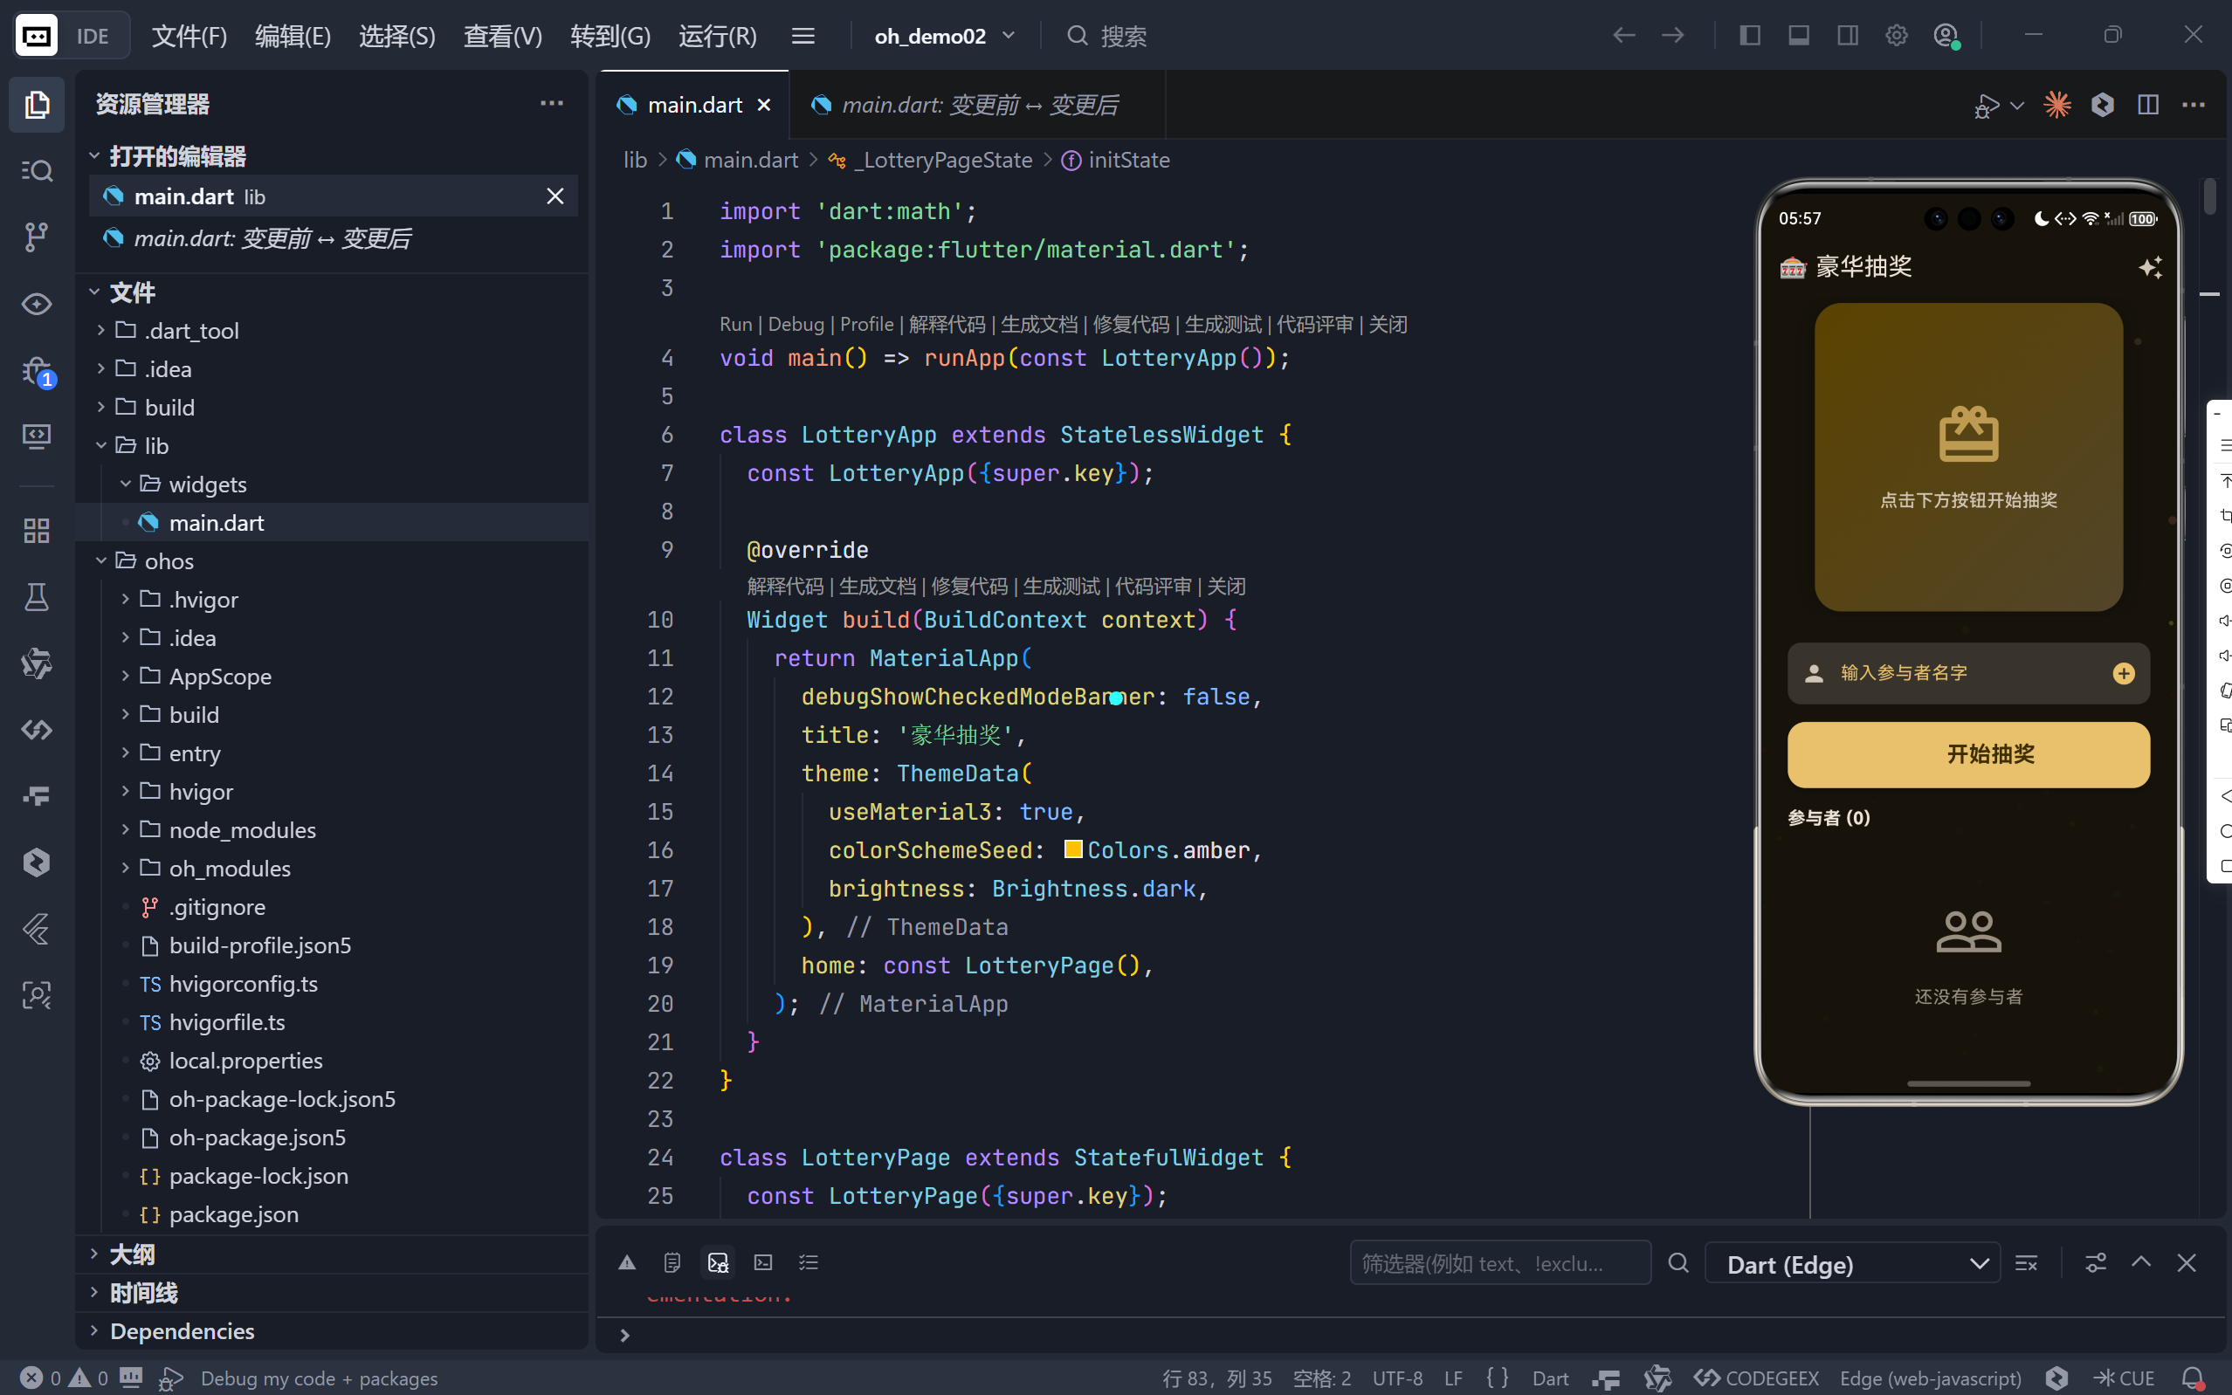Toggle the bottom panel layout button
2232x1395 pixels.
(1798, 36)
